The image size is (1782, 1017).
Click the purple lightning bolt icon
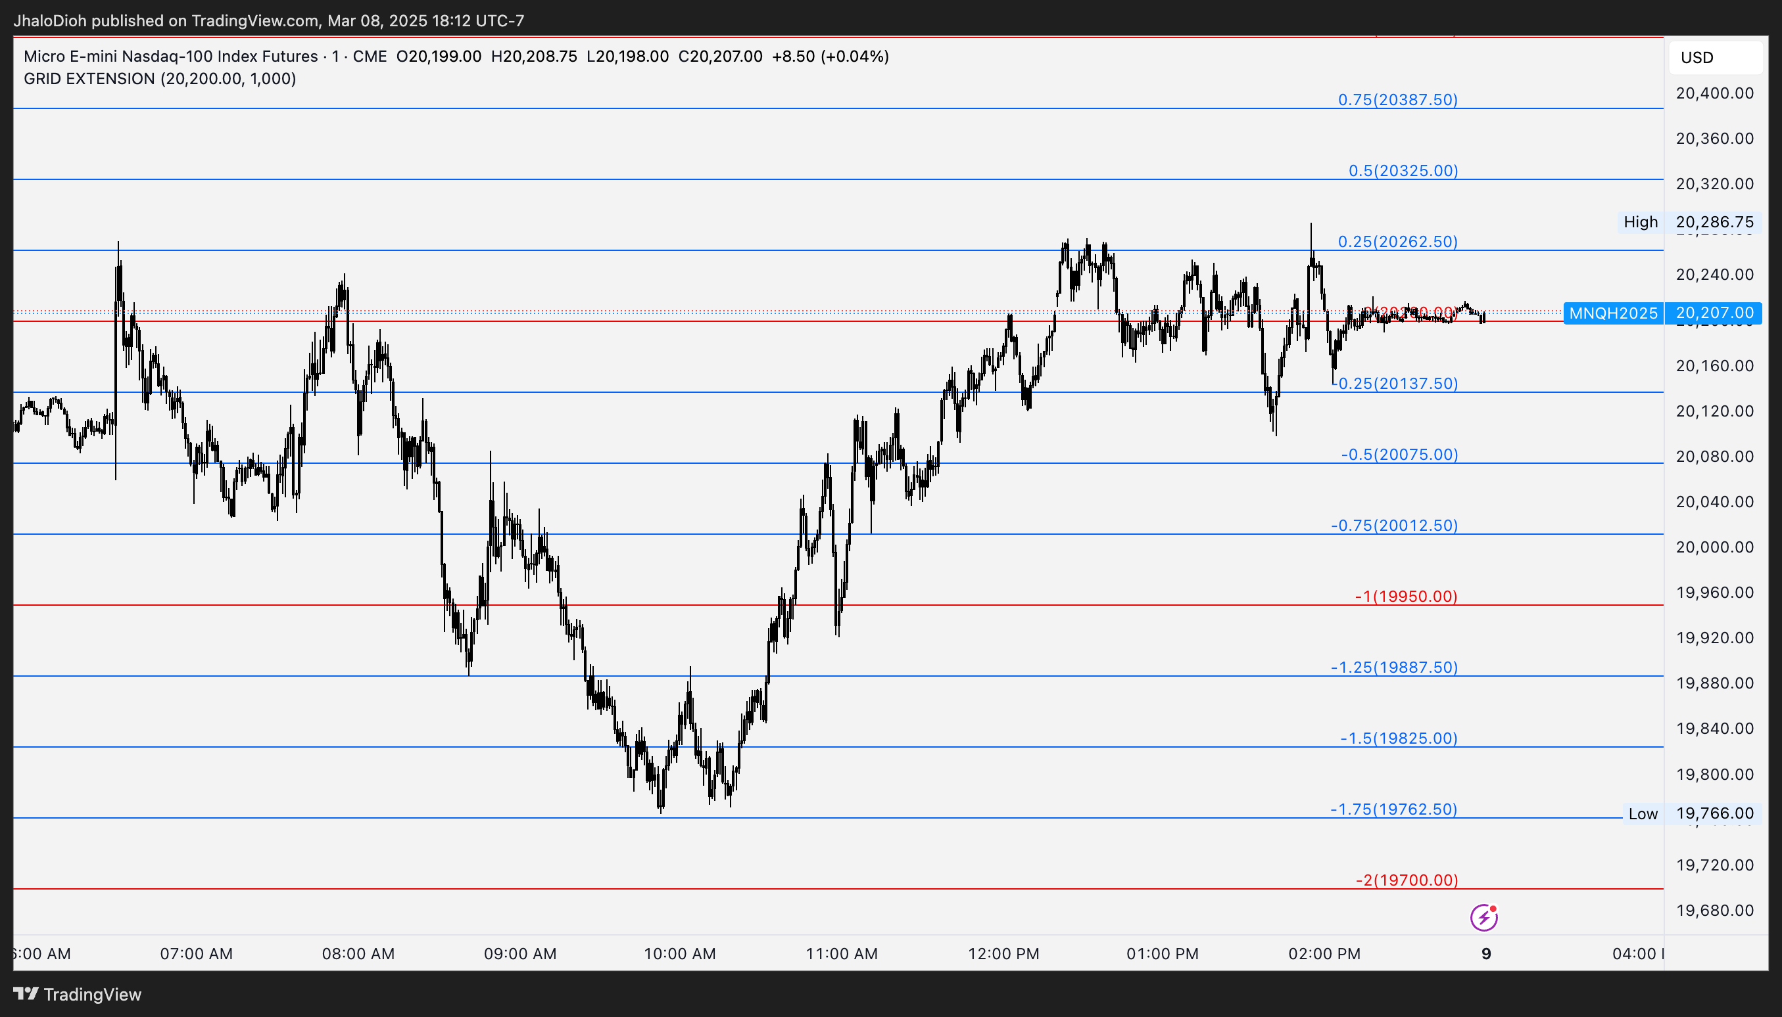(1483, 917)
